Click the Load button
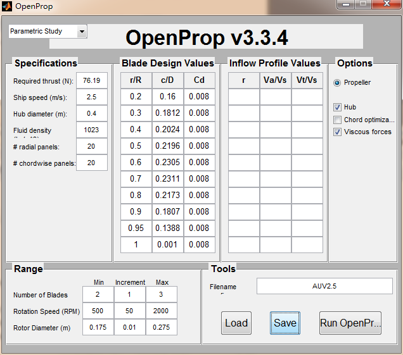The image size is (403, 355). coord(236,323)
